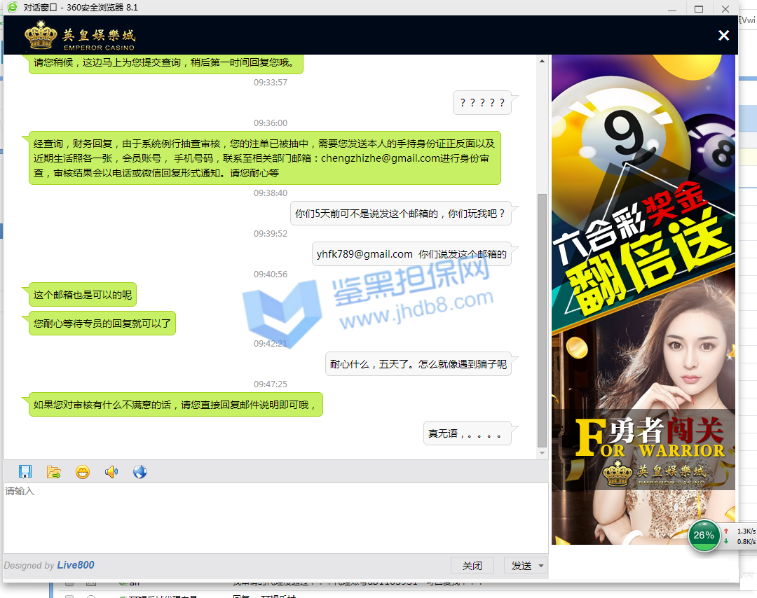Open the send button dropdown arrow
Image resolution: width=757 pixels, height=598 pixels.
point(541,566)
